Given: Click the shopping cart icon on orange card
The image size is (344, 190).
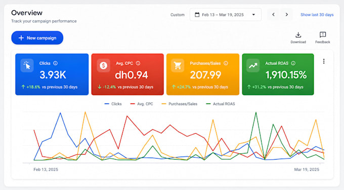Looking at the screenshot, I should (178, 65).
